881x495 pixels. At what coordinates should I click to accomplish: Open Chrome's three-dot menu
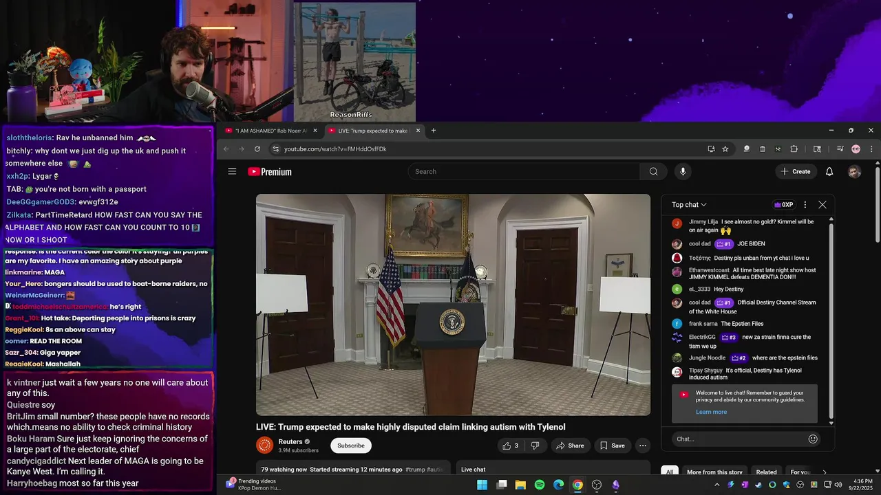(x=871, y=149)
